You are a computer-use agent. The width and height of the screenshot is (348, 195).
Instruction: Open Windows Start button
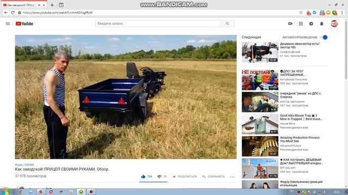pos(6,191)
